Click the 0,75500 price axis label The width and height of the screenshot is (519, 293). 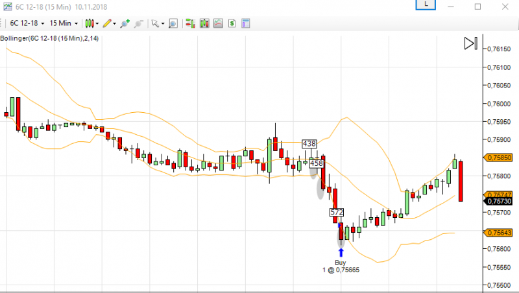pos(499,285)
